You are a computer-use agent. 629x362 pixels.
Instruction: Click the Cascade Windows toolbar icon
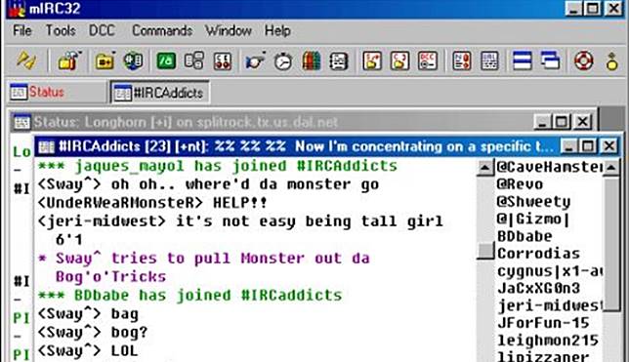tap(551, 61)
